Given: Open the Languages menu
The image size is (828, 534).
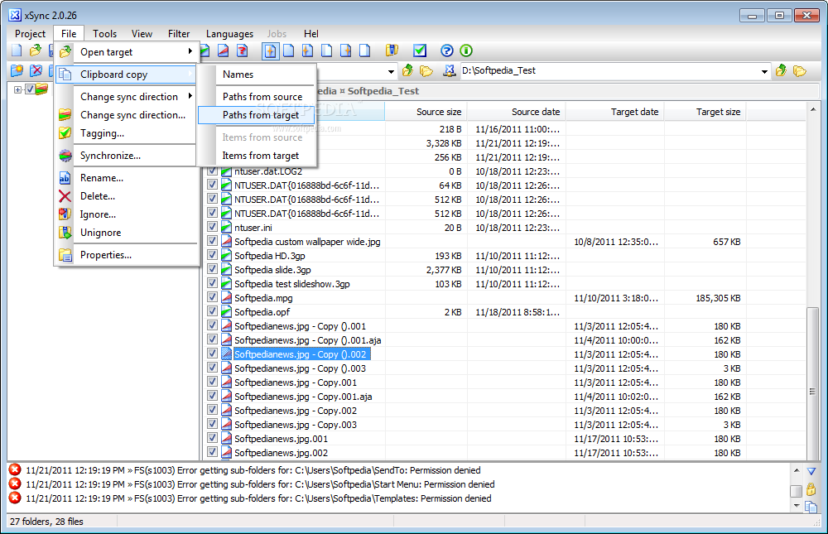Looking at the screenshot, I should [x=229, y=34].
